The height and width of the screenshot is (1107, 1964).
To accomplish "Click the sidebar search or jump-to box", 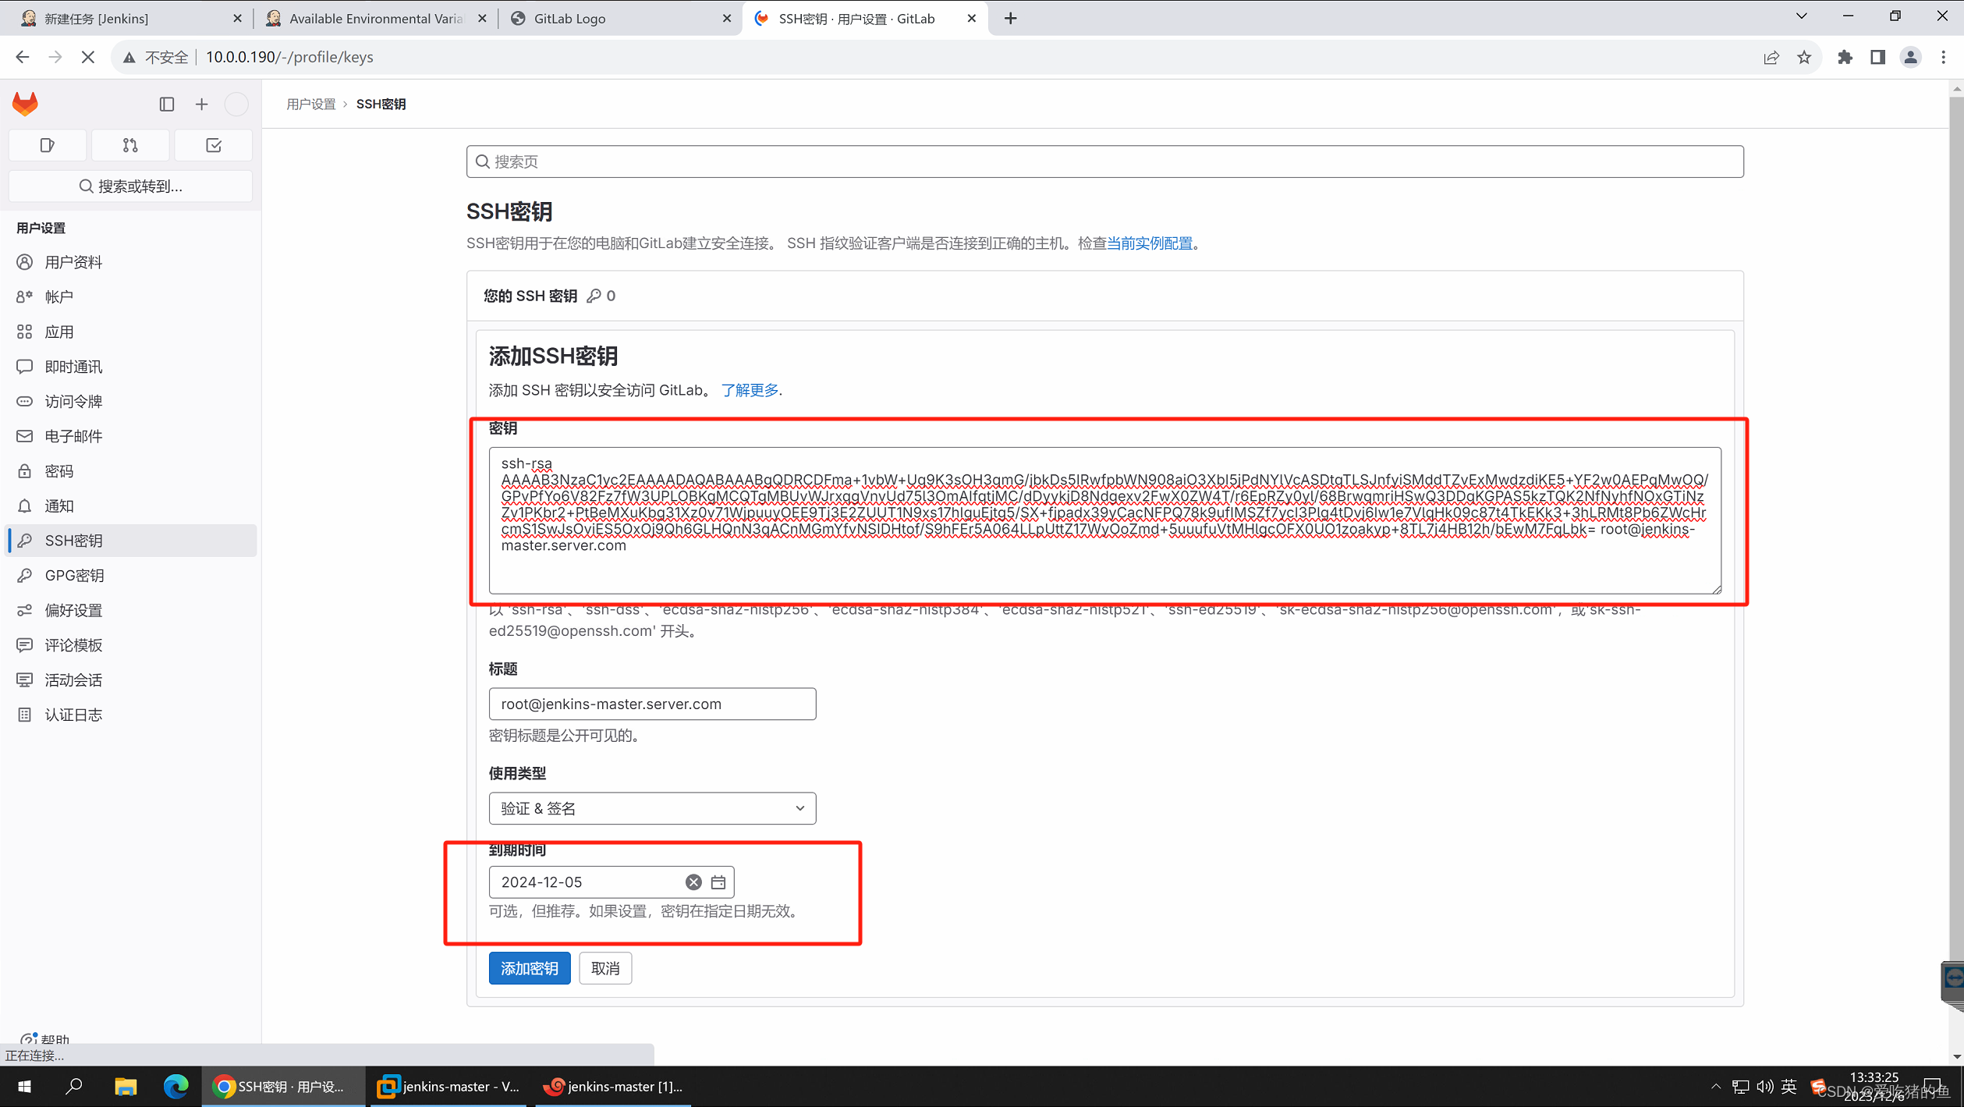I will click(x=131, y=186).
